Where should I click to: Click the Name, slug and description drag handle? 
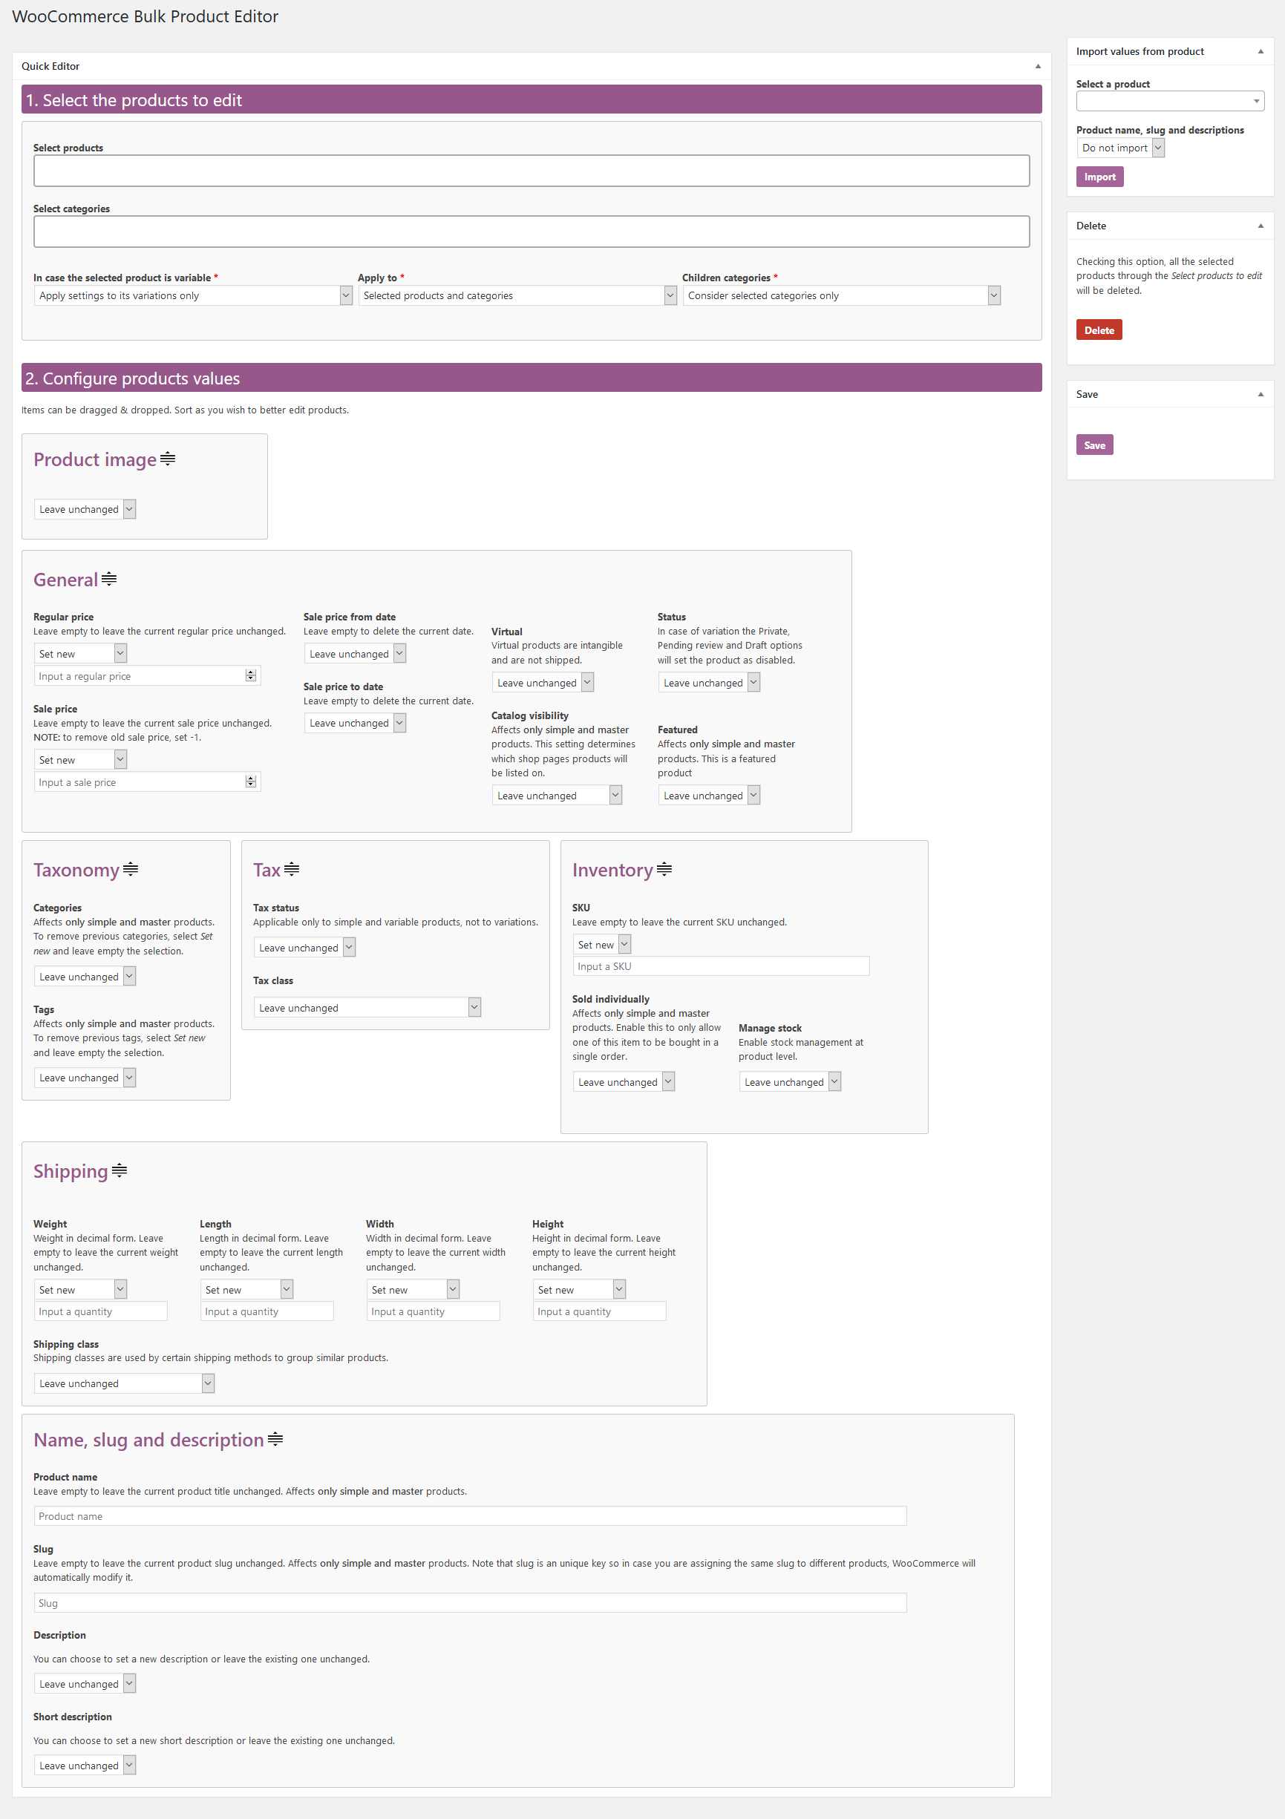(x=275, y=1439)
